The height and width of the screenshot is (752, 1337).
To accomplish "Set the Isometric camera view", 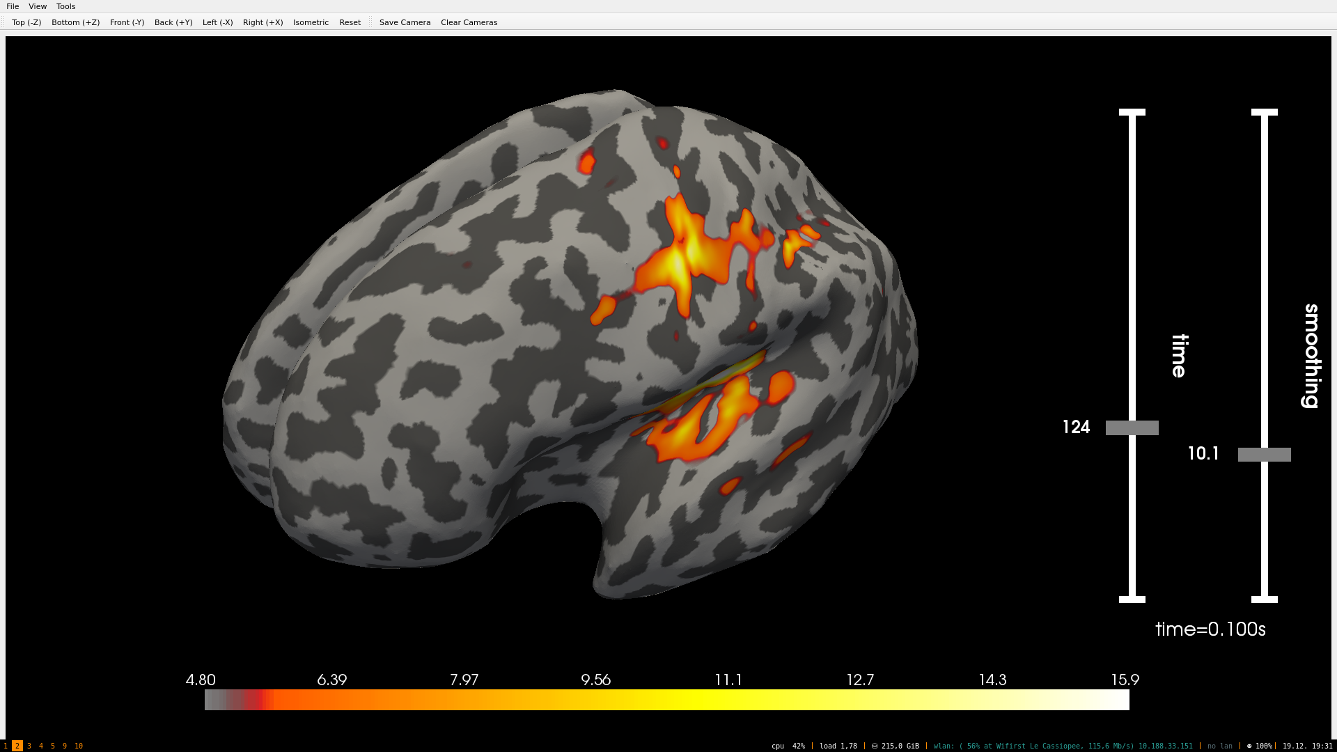I will 311,22.
